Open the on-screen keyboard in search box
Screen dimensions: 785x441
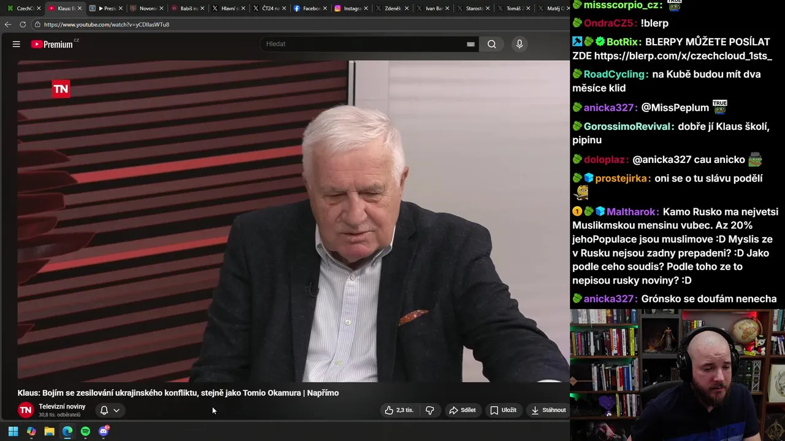click(470, 44)
